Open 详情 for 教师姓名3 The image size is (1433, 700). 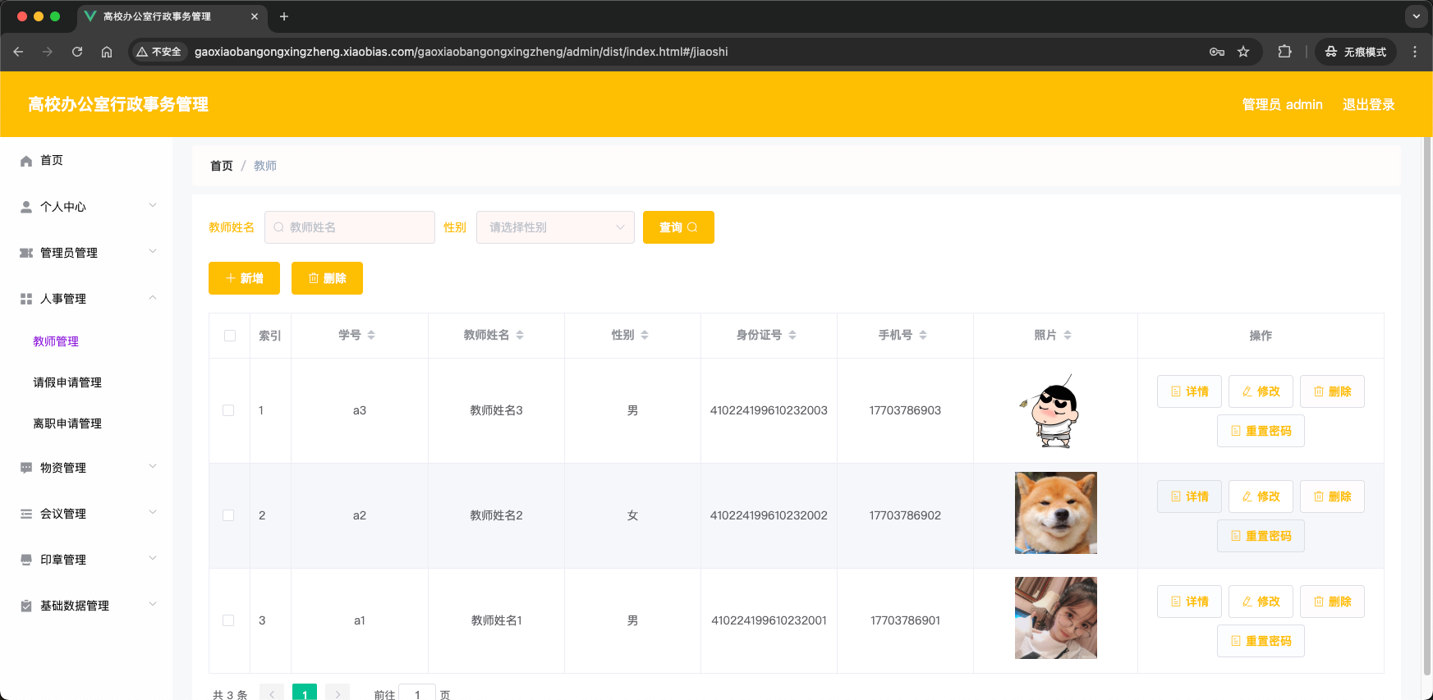[1189, 391]
